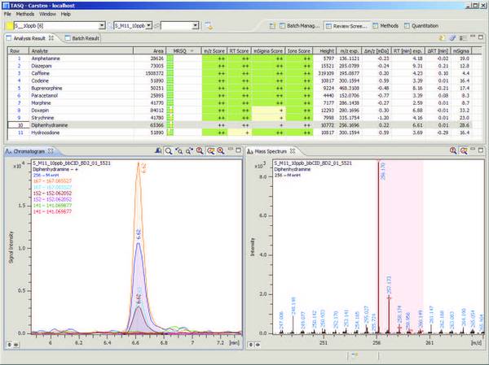Click the yellow refresh icon in Analysis Result toolbar
This screenshot has height=365, width=489.
point(442,38)
